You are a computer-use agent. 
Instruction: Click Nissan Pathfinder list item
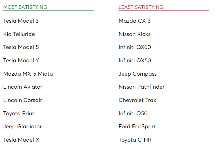point(142,87)
